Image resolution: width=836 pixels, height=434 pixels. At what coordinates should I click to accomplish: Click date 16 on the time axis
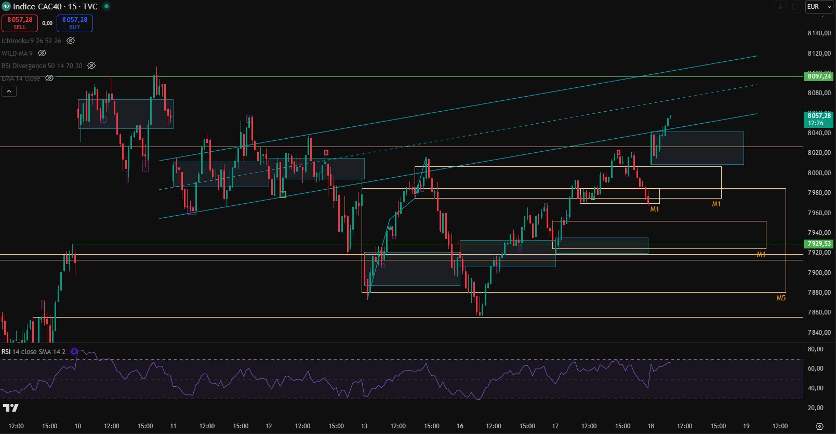[x=460, y=426]
